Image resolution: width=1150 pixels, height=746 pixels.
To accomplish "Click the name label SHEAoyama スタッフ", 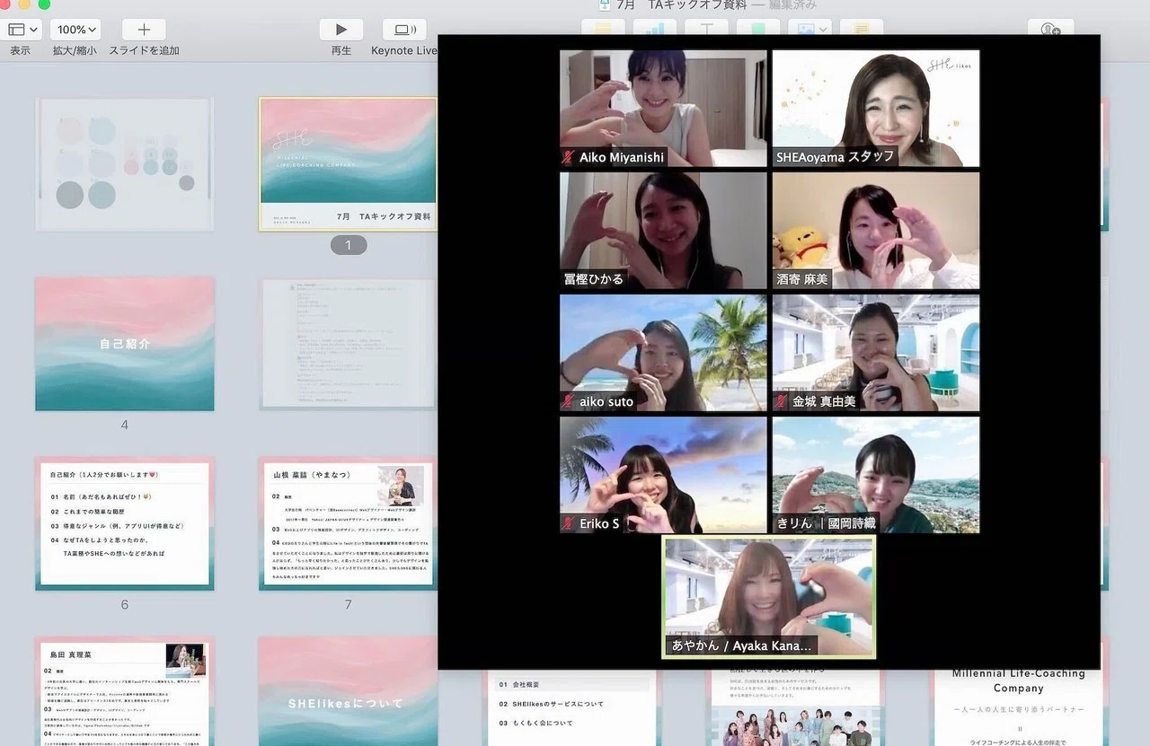I will click(x=836, y=157).
